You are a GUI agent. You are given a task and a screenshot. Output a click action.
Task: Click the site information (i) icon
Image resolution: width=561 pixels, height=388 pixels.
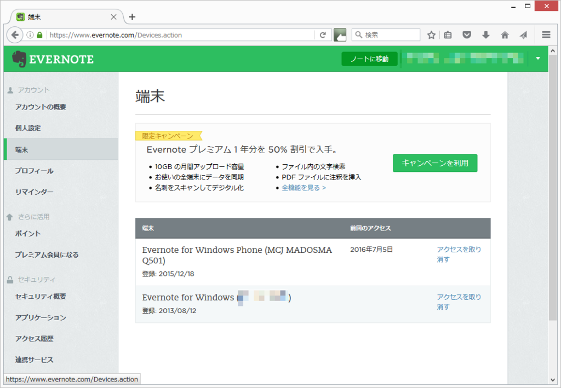[30, 35]
